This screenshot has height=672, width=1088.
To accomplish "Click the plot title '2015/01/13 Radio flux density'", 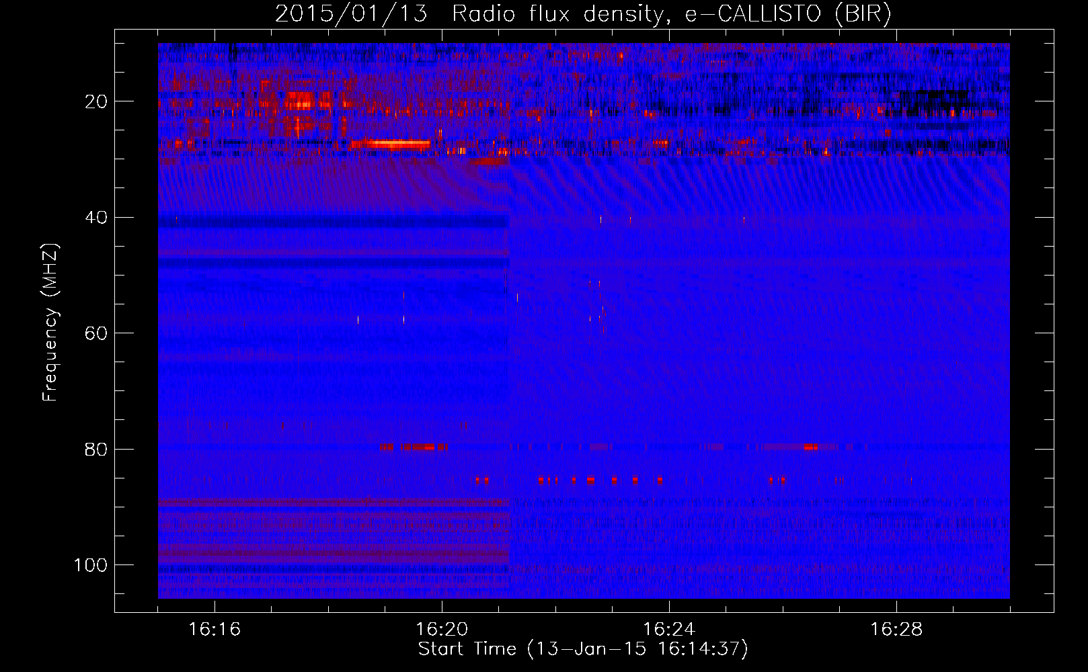I will coord(469,14).
